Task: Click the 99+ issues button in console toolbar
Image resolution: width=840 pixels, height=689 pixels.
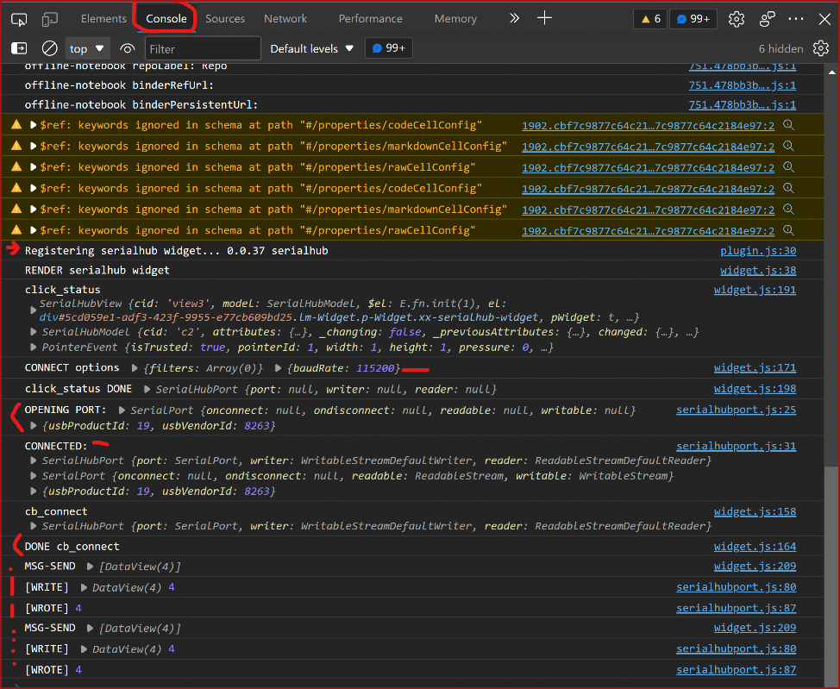Action: 389,48
